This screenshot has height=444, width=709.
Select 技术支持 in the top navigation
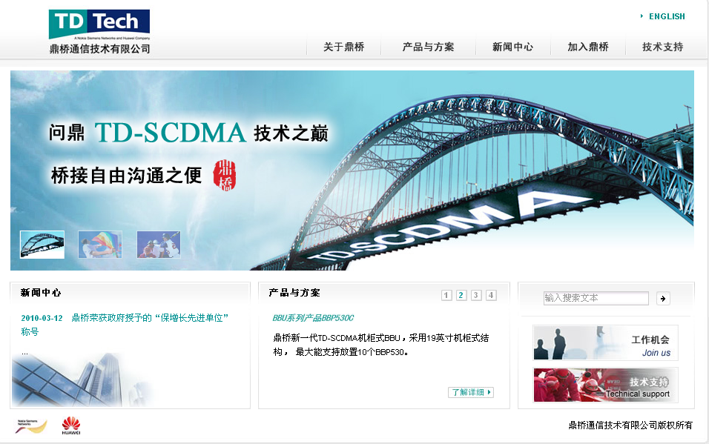(x=662, y=47)
